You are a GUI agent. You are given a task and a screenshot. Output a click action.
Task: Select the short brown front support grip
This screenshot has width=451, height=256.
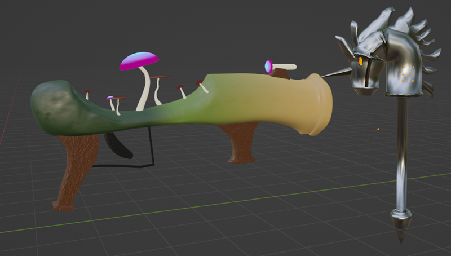[241, 143]
